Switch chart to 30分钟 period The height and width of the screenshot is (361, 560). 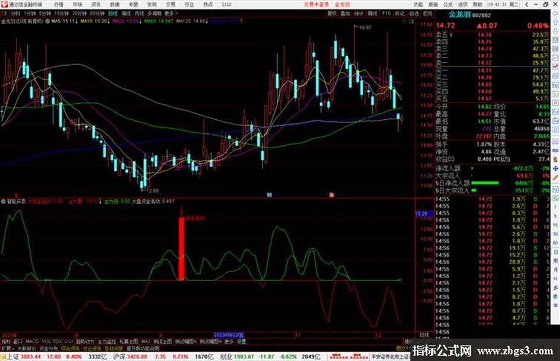pos(79,13)
